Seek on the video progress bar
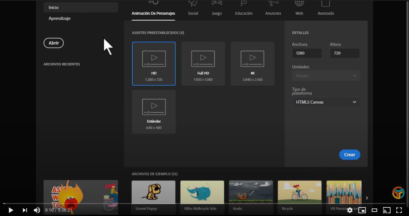409x216 pixels. [x=204, y=203]
